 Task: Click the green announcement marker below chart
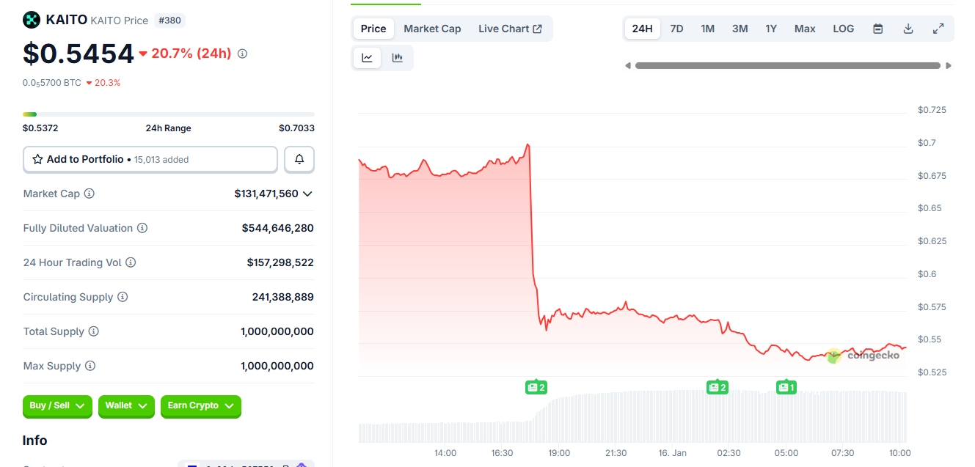pyautogui.click(x=536, y=386)
